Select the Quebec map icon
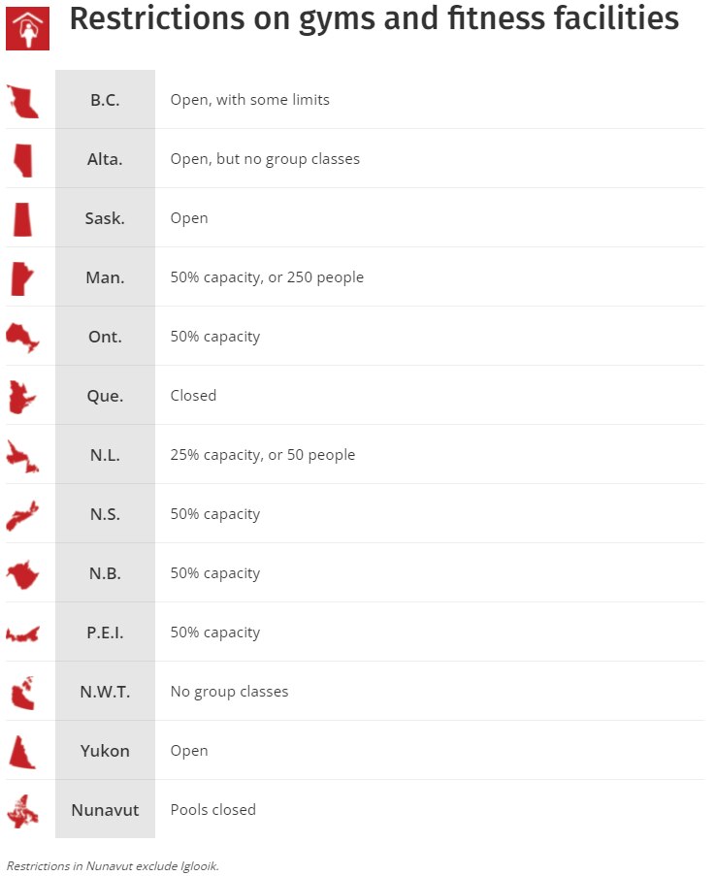 tap(21, 397)
